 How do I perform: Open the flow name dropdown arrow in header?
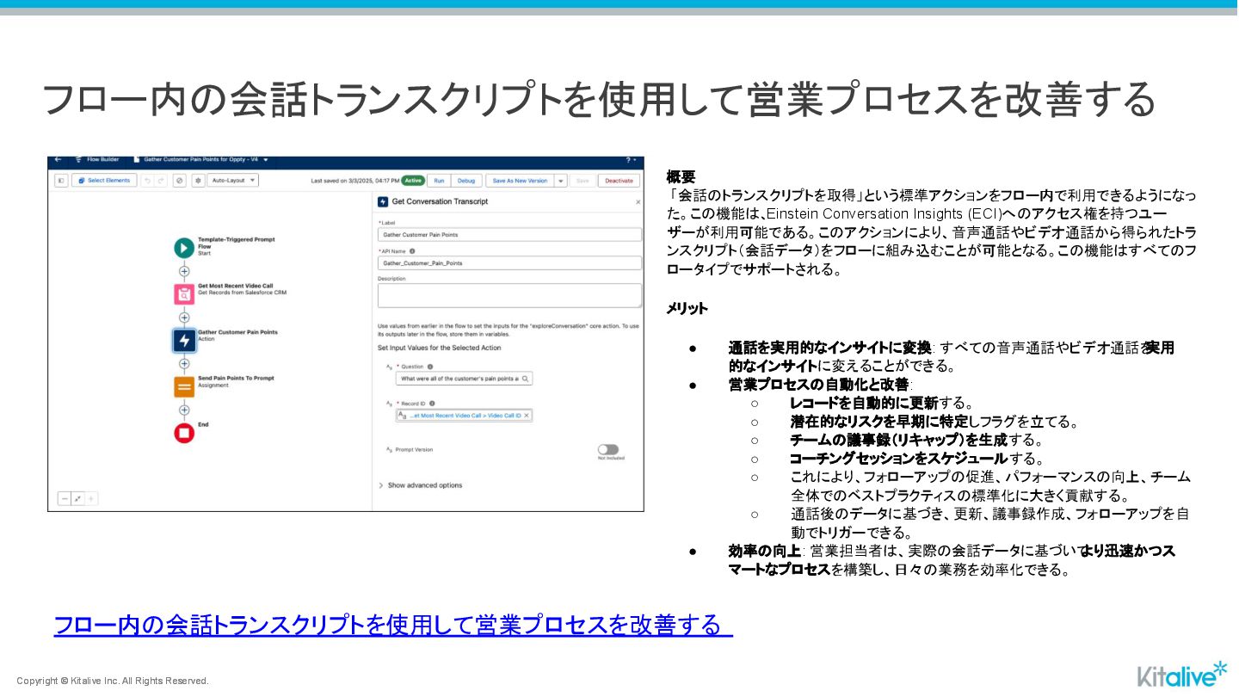pos(266,159)
